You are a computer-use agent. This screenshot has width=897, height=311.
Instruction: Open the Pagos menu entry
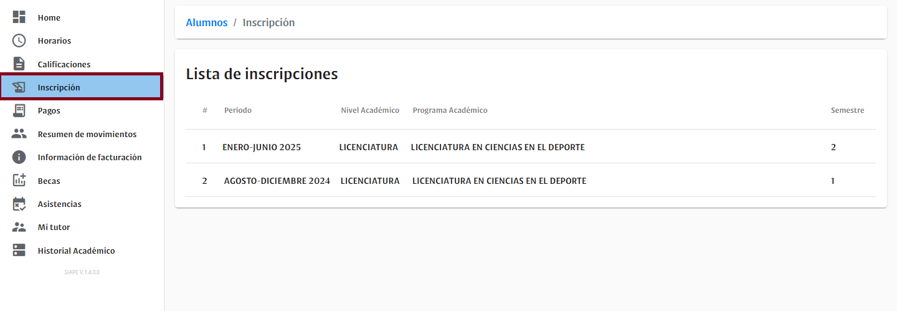pos(49,110)
